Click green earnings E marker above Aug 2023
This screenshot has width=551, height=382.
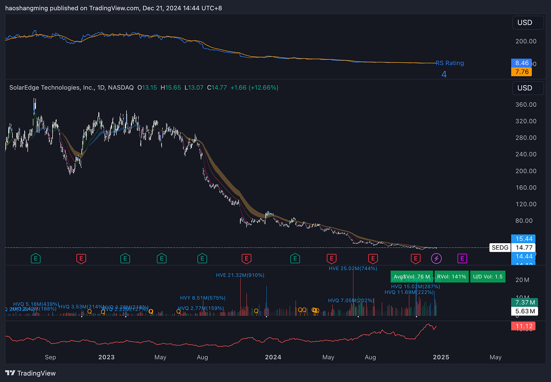pos(202,259)
